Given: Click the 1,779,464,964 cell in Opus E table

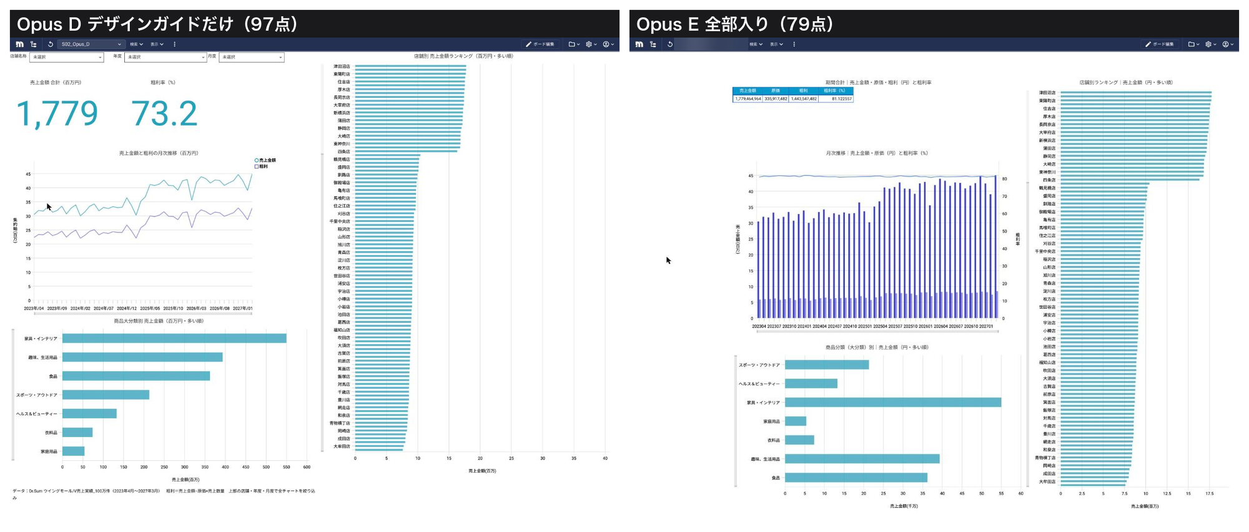Looking at the screenshot, I should 748,99.
